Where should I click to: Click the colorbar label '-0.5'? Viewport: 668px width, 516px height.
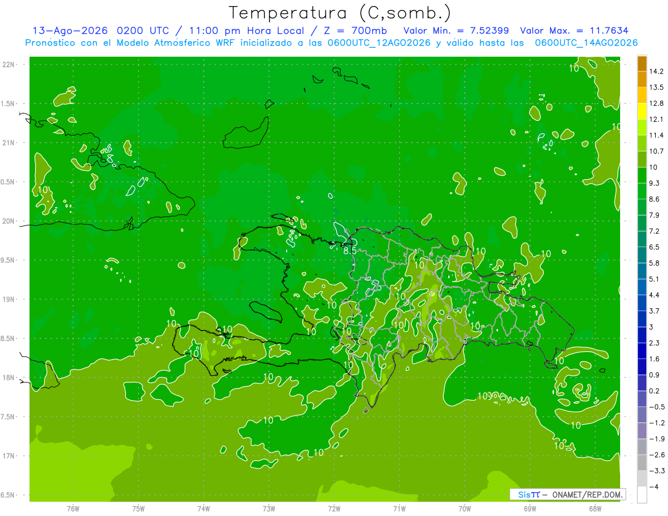656,407
